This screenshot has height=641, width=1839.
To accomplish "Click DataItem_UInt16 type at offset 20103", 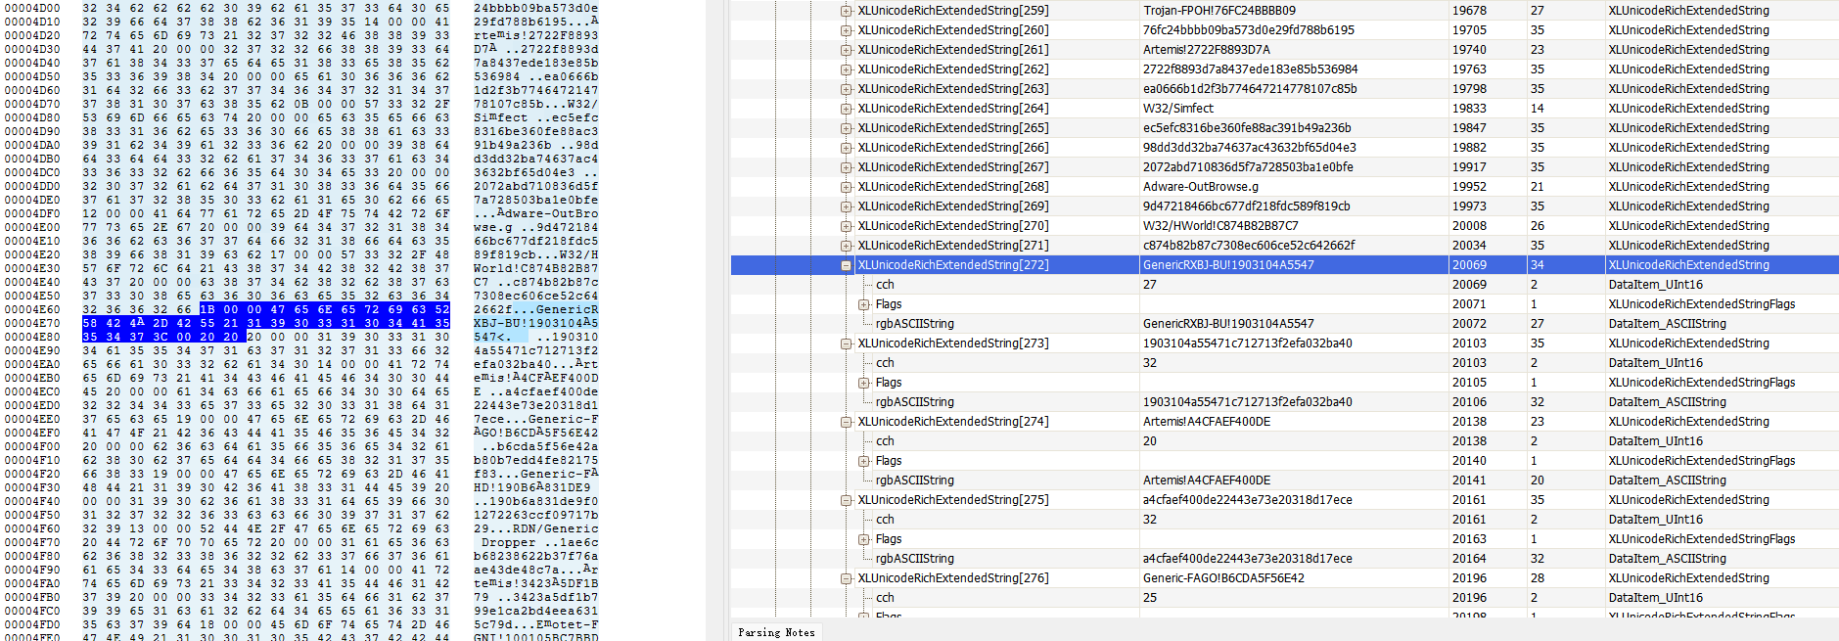I will tap(1655, 363).
